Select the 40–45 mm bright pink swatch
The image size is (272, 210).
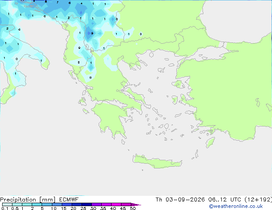tap(116, 204)
